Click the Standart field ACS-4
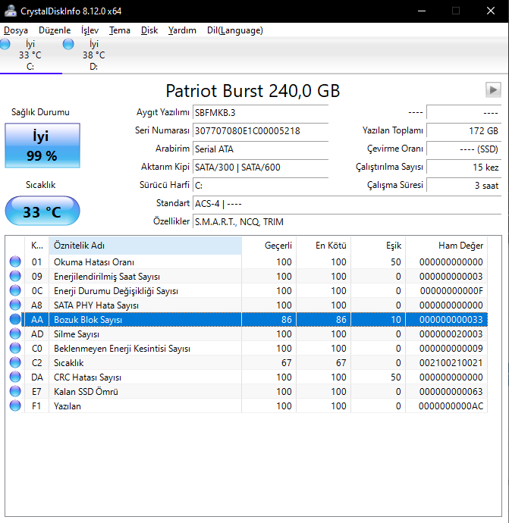This screenshot has height=523, width=509. (347, 203)
